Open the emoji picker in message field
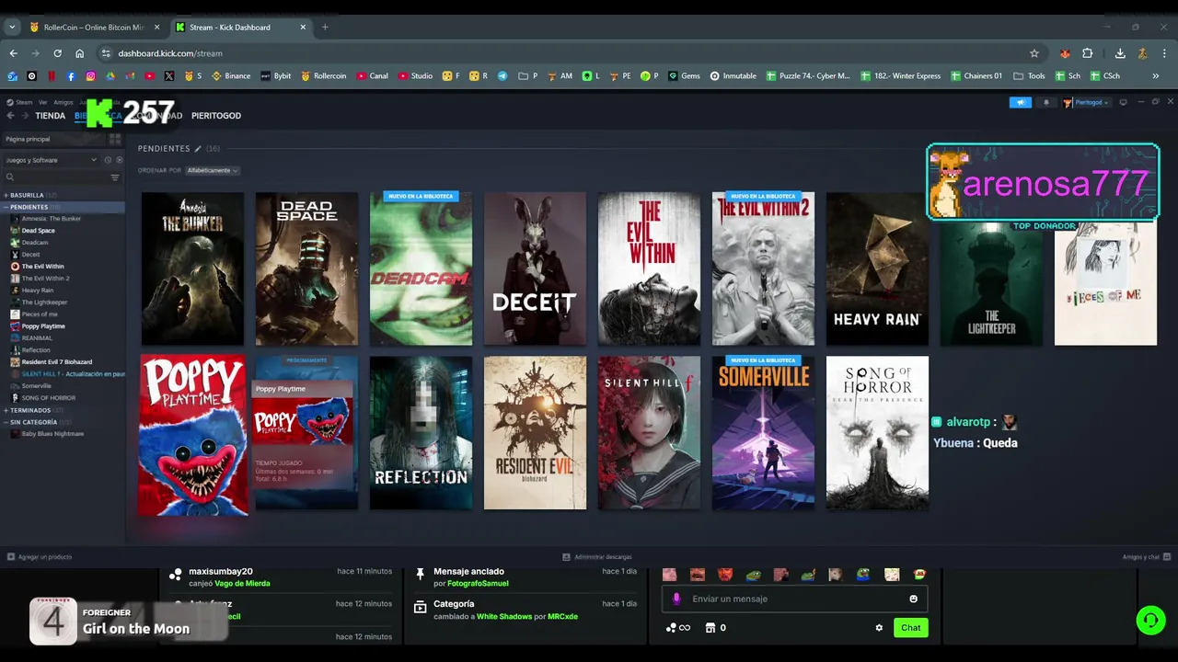Image resolution: width=1178 pixels, height=662 pixels. (914, 599)
